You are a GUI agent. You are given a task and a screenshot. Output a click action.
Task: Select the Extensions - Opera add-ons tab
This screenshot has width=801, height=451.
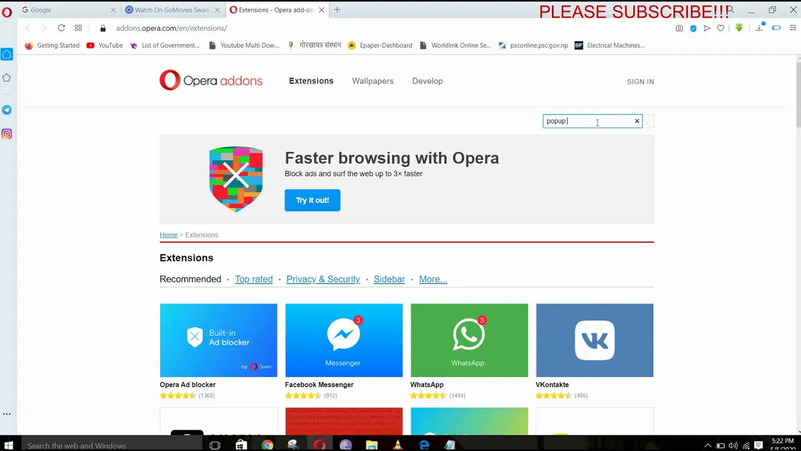click(277, 9)
